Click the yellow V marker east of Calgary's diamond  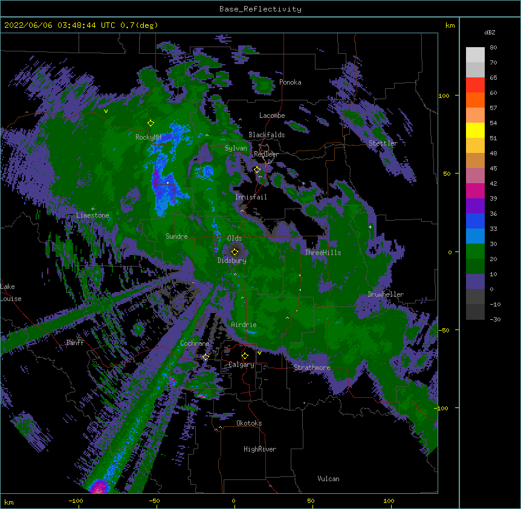tap(259, 353)
